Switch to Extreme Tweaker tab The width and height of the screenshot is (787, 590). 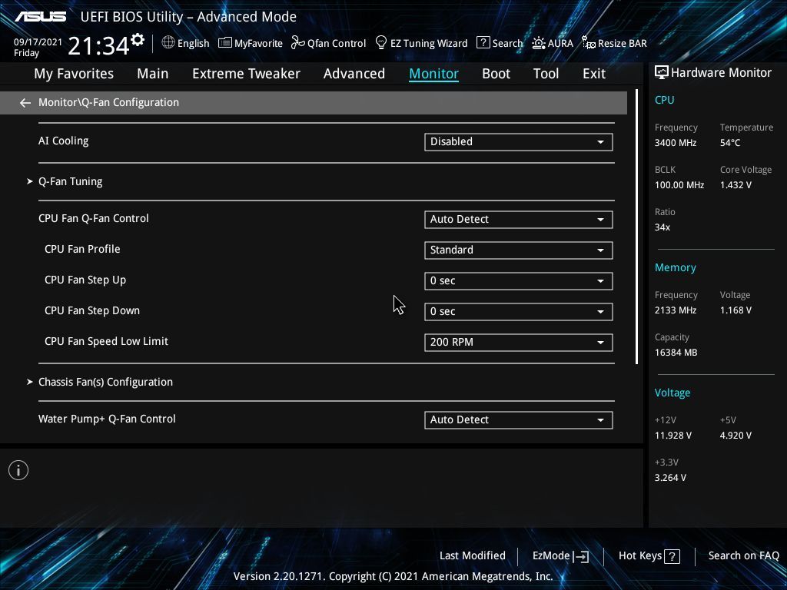(246, 74)
